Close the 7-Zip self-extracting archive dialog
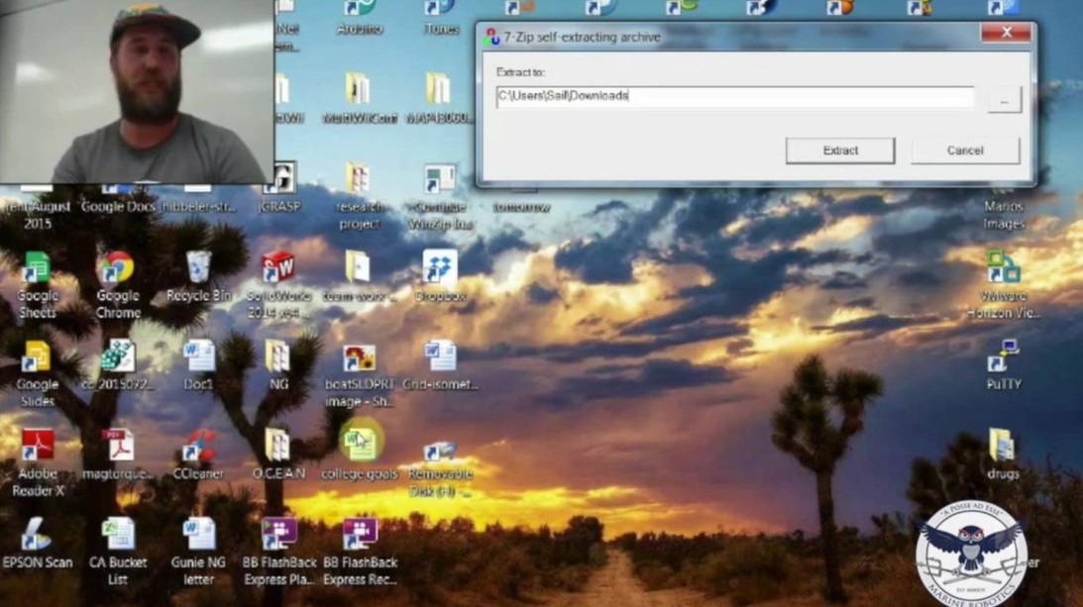 (x=1006, y=34)
